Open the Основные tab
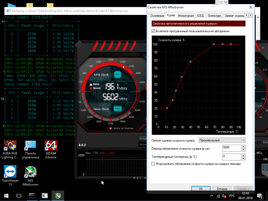Image resolution: width=268 pixels, height=201 pixels. click(x=157, y=15)
